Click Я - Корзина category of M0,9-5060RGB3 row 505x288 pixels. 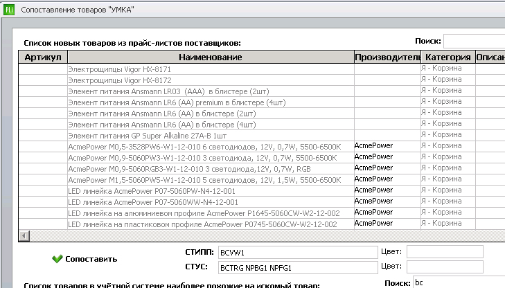[x=448, y=168]
